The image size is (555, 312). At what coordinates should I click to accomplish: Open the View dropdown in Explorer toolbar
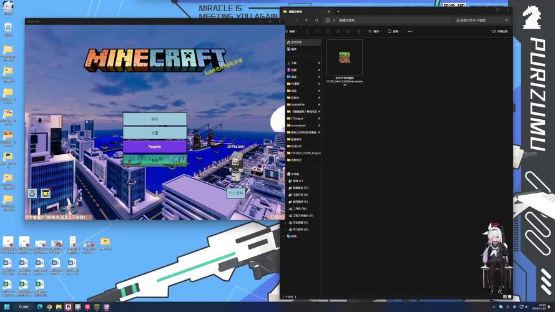(x=395, y=31)
